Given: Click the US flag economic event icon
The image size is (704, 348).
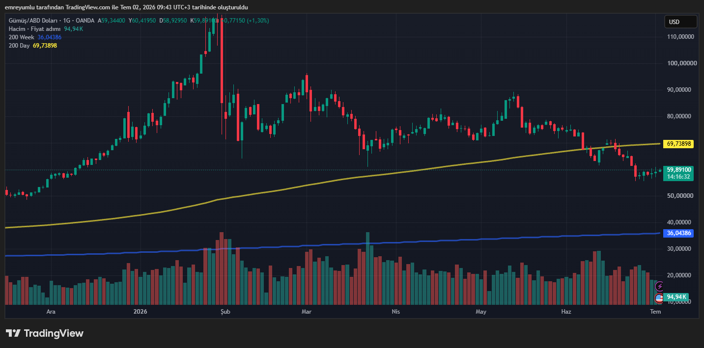Looking at the screenshot, I should pyautogui.click(x=659, y=297).
